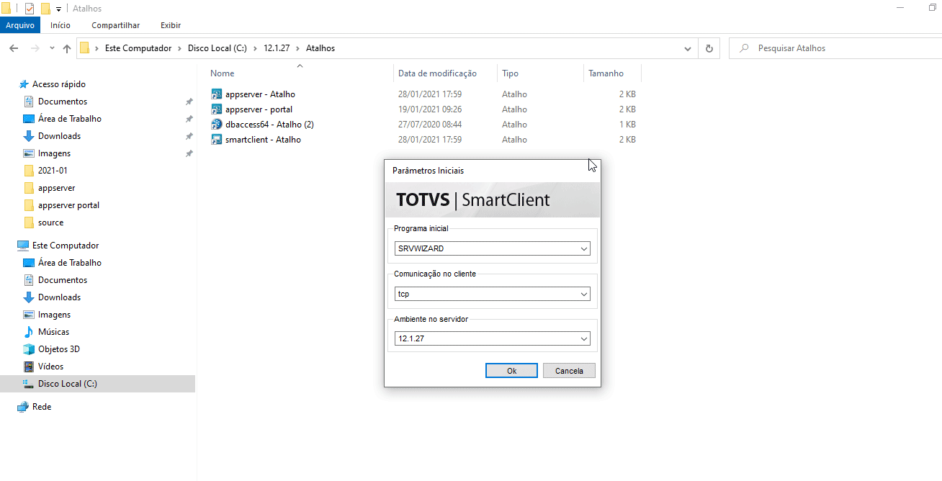Screen dimensions: 942x481
Task: Click the 1 KB size value
Action: [x=627, y=125]
